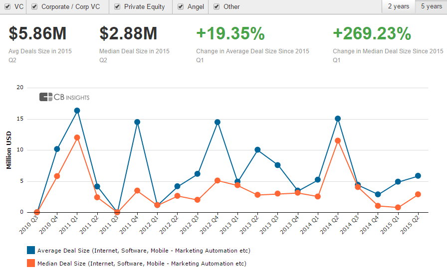Click the orange Median Deal Size legend swatch
The image size is (447, 275).
click(31, 263)
